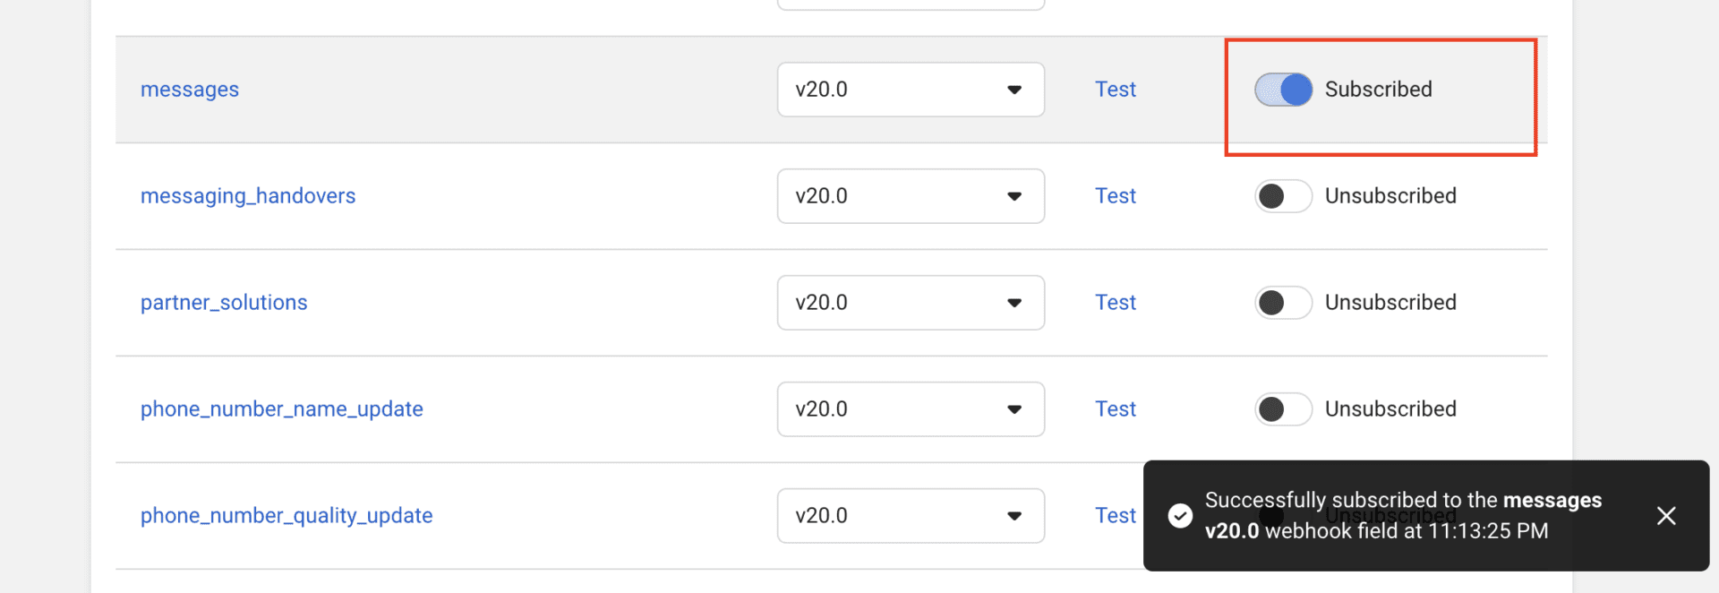Open the messages version dropdown
This screenshot has width=1719, height=593.
[x=911, y=90]
